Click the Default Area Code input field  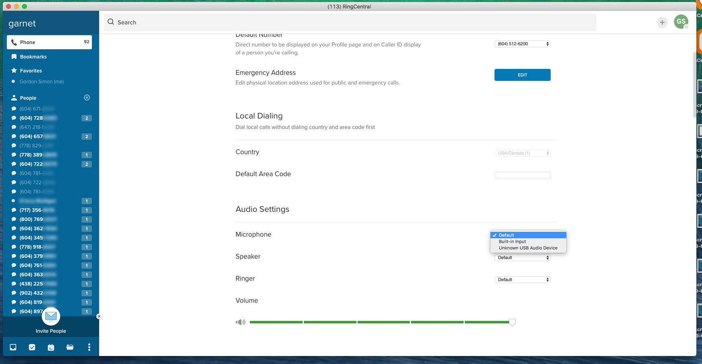pos(522,175)
